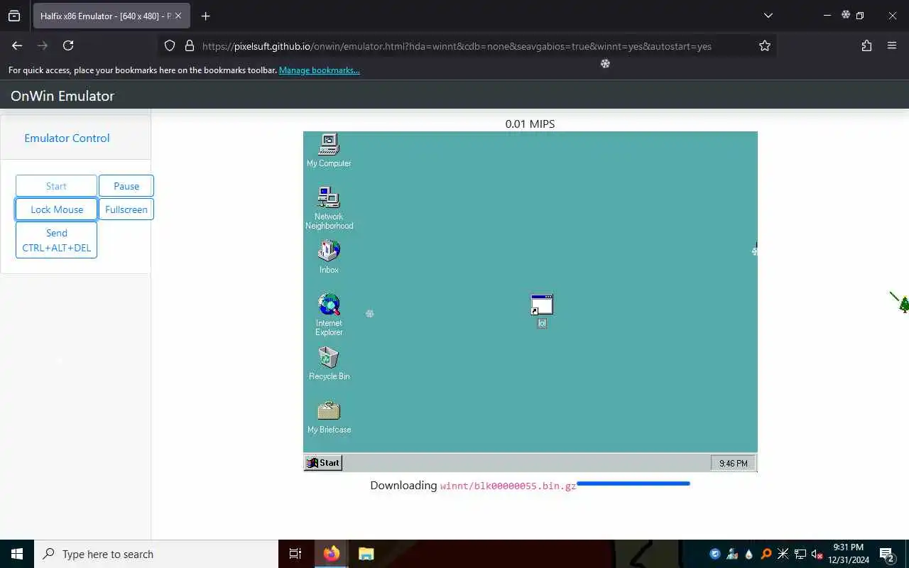Switch emulator to Fullscreen

[126, 209]
